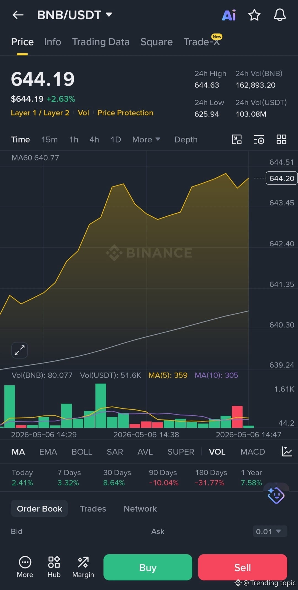Image resolution: width=298 pixels, height=590 pixels.
Task: Expand the More timeframe dropdown
Action: click(x=146, y=140)
